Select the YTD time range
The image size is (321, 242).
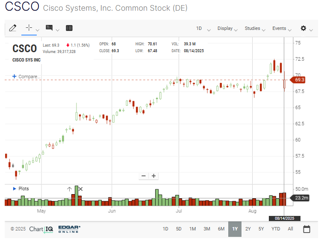[276, 229]
